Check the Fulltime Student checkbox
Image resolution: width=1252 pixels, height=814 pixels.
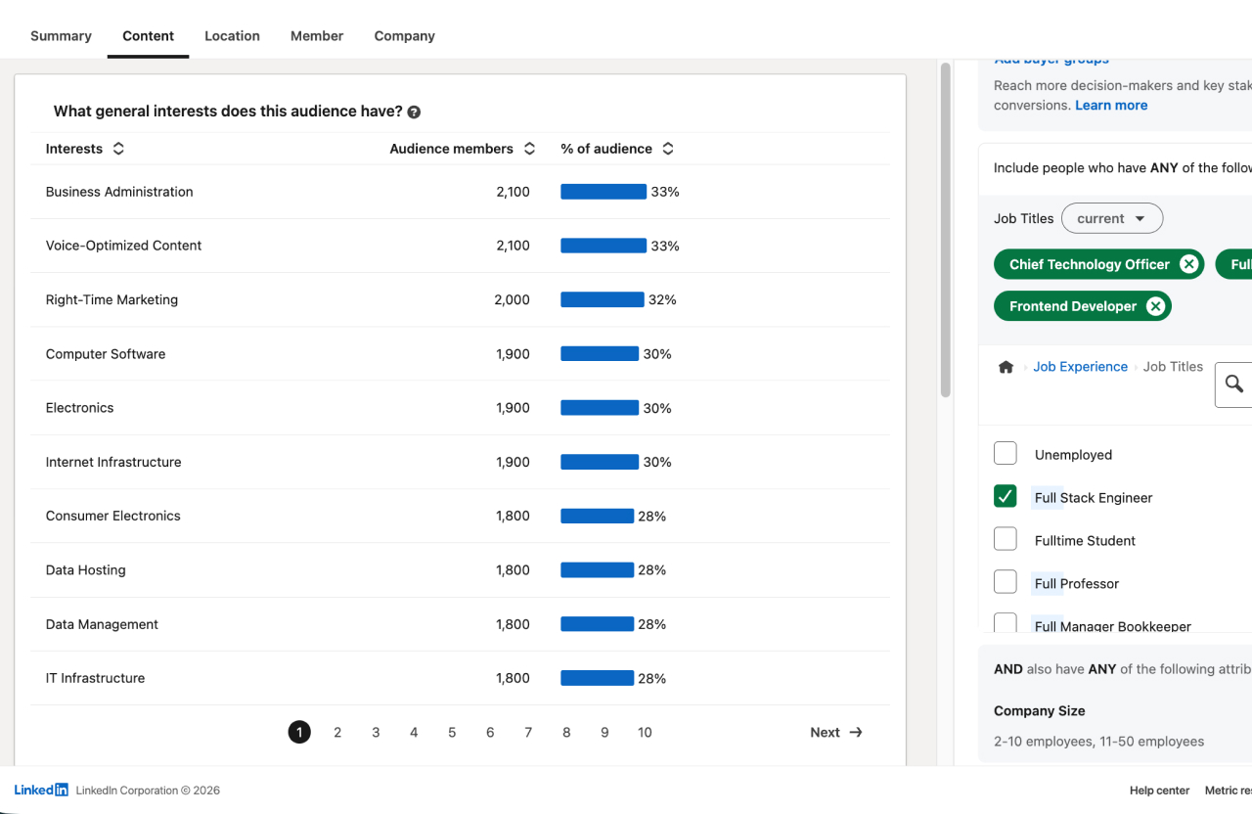click(x=1006, y=539)
